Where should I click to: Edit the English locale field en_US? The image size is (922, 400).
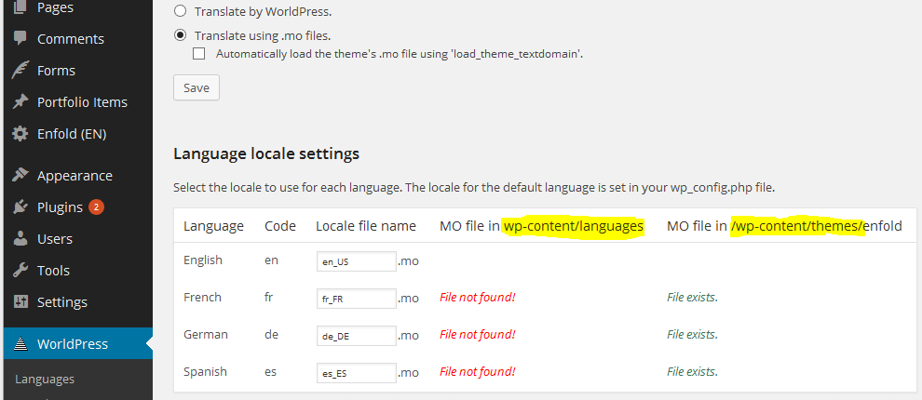[x=357, y=261]
